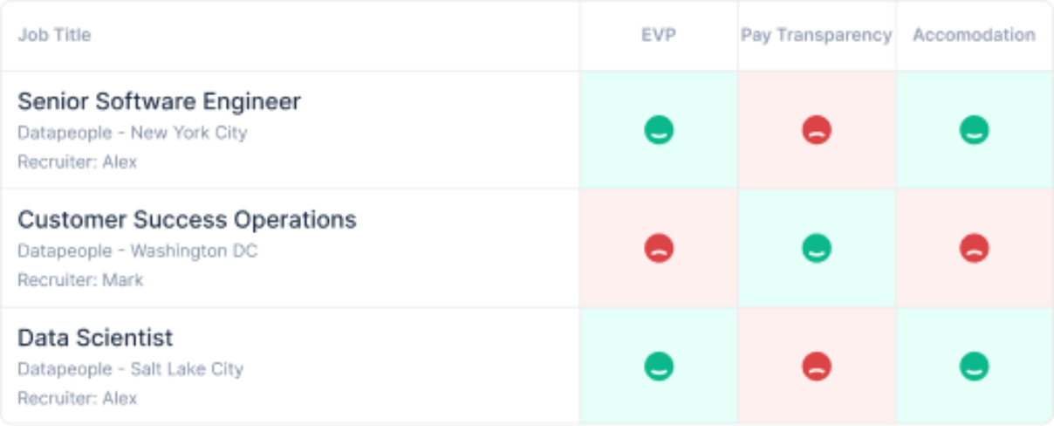The width and height of the screenshot is (1054, 426).
Task: Select the Pay Transparency column header
Action: point(817,36)
